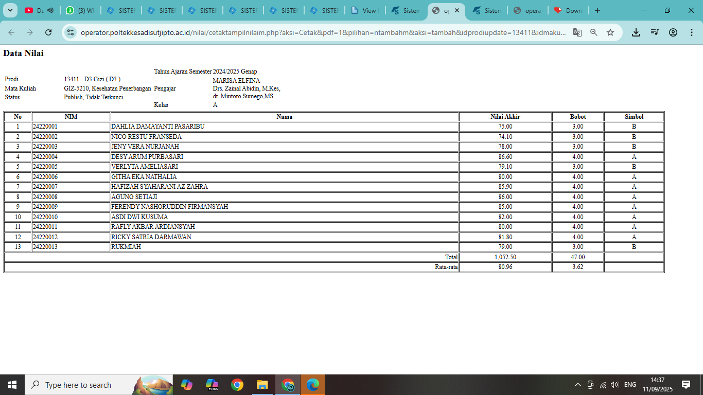Click the 'NIM' column header
This screenshot has width=703, height=395.
click(x=71, y=117)
